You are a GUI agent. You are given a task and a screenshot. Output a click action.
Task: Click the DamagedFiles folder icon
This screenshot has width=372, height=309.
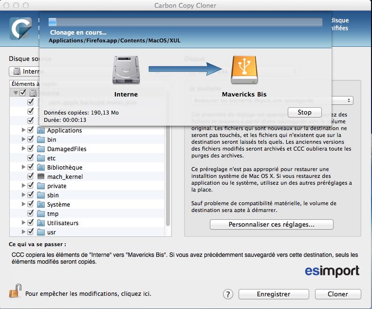pyautogui.click(x=41, y=149)
